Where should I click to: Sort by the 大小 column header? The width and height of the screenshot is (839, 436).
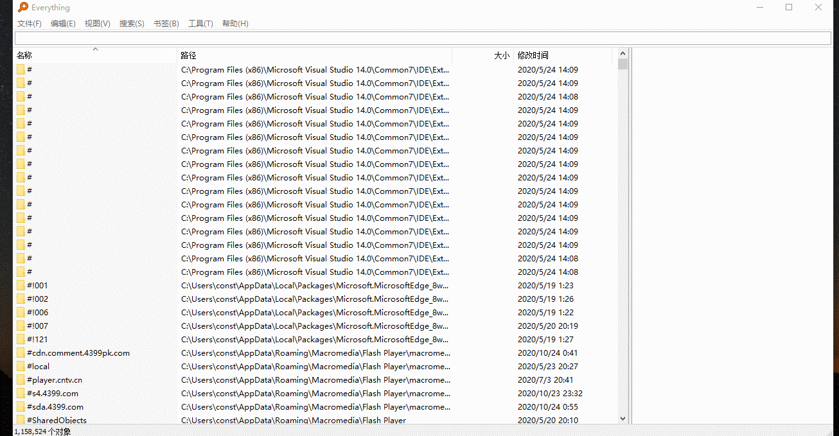(482, 56)
